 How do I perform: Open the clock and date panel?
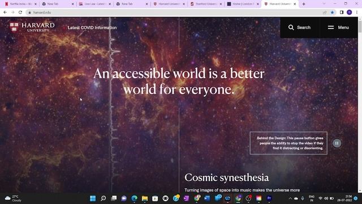tap(344, 198)
